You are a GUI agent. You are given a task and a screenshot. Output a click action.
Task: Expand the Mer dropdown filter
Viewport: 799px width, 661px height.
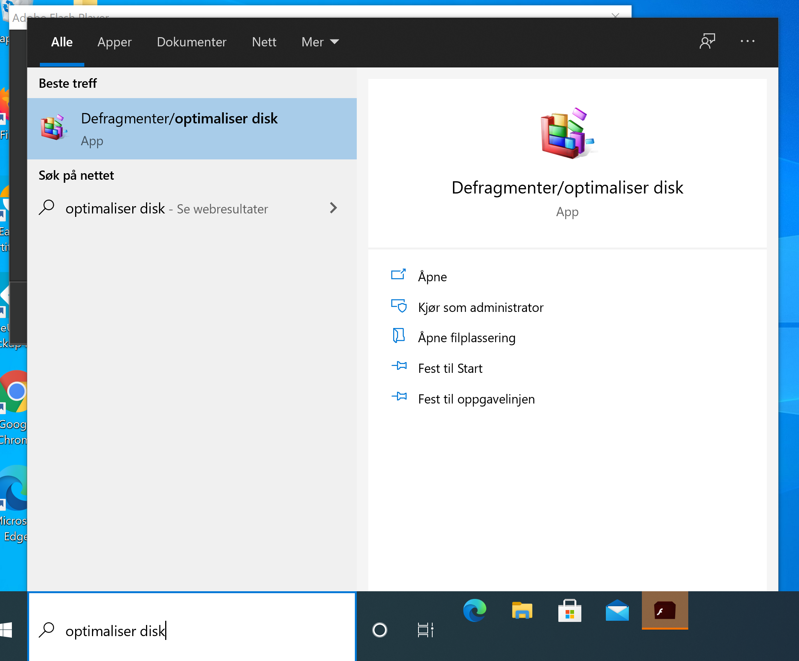coord(320,42)
